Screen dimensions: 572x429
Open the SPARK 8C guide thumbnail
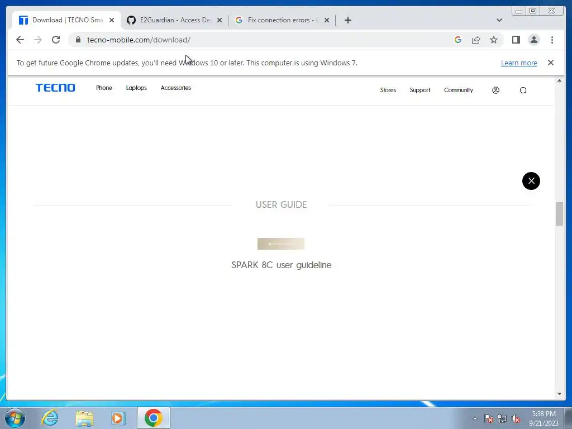[281, 244]
